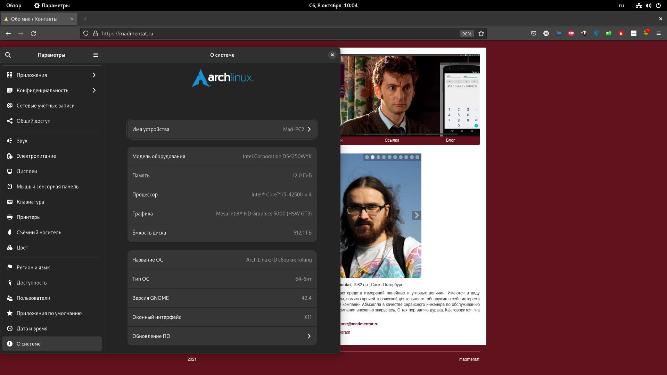Select Сетевые учётные записи in sidebar
Image resolution: width=667 pixels, height=375 pixels.
coord(52,106)
